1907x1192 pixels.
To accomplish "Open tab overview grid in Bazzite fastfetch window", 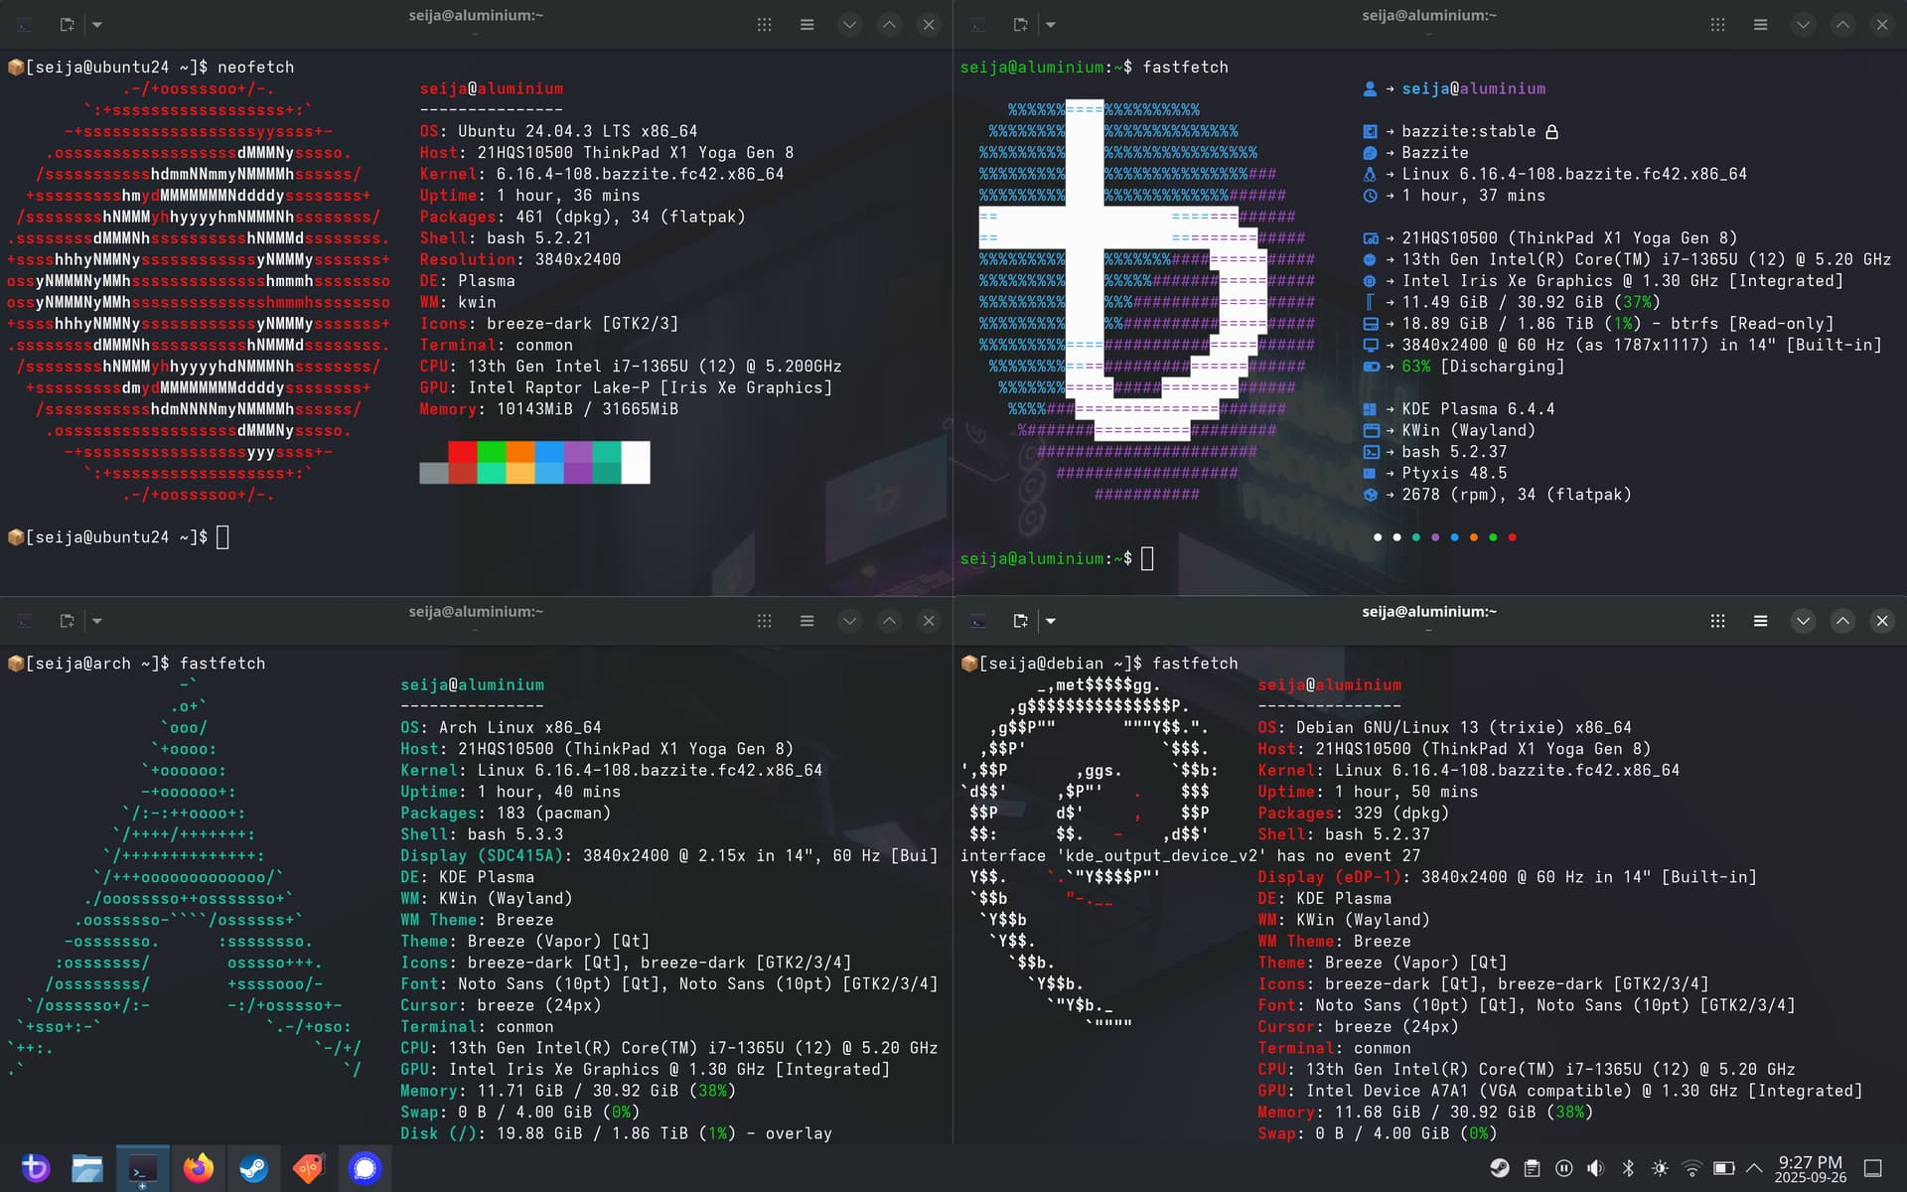I will 1717,25.
